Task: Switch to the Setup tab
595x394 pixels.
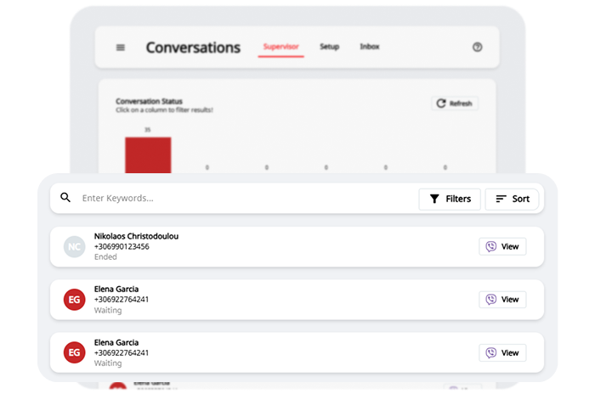Action: click(x=329, y=47)
